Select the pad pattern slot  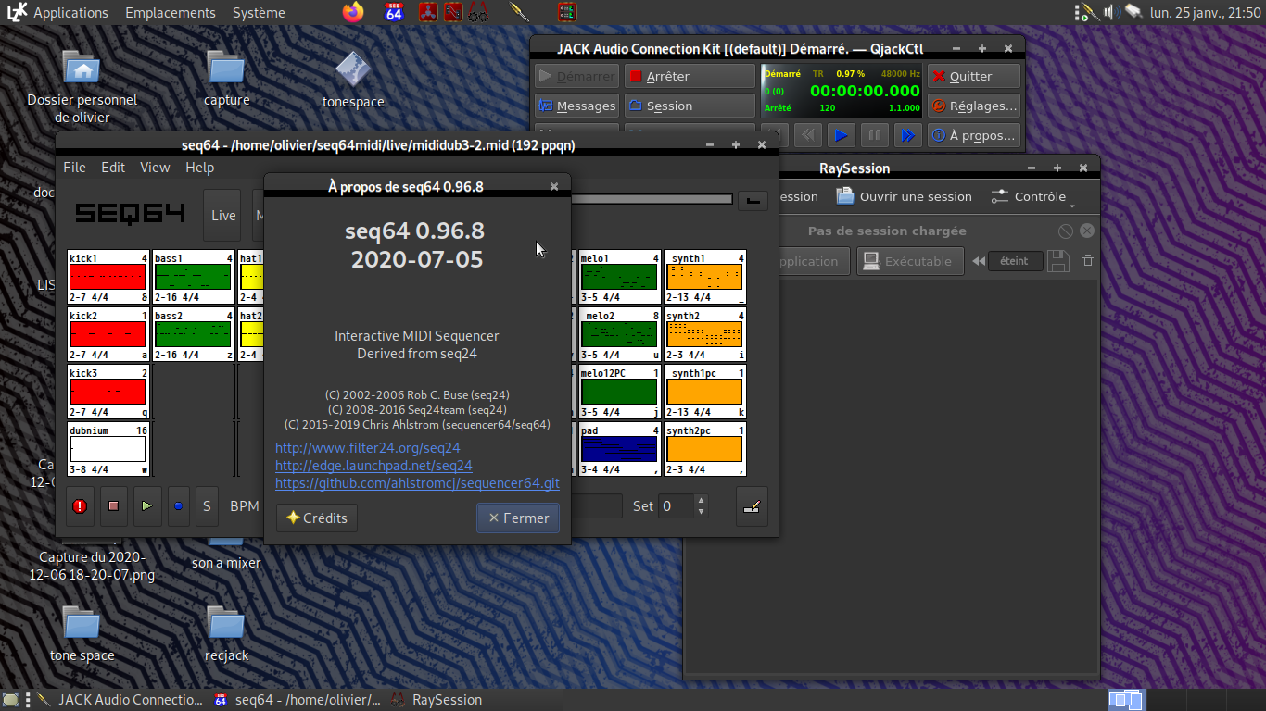(620, 449)
